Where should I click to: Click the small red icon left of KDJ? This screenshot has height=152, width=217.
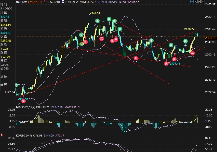(x=2, y=135)
